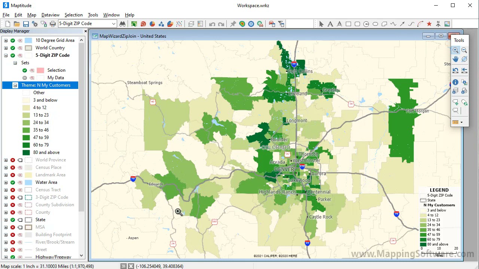Select the Zoom Out tool in Tools

(x=464, y=50)
